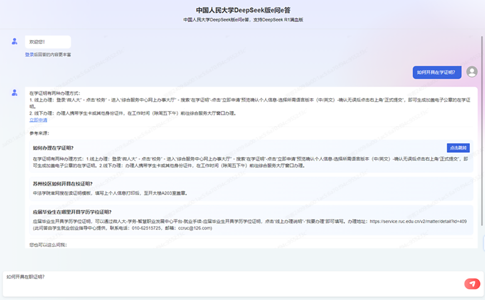Select the 苏州校区如何开具在校证明? reference card

click(x=251, y=188)
